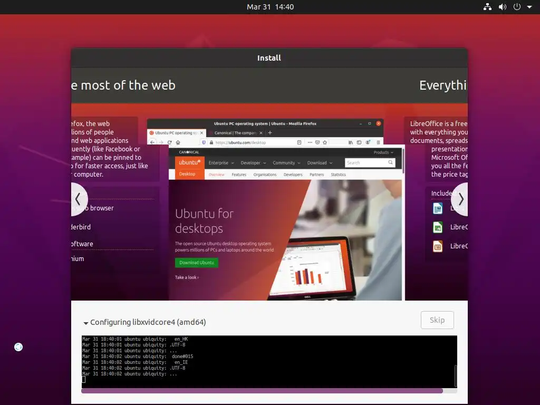Expand the Products dropdown on Canonical bar
The image size is (540, 405).
(383, 152)
